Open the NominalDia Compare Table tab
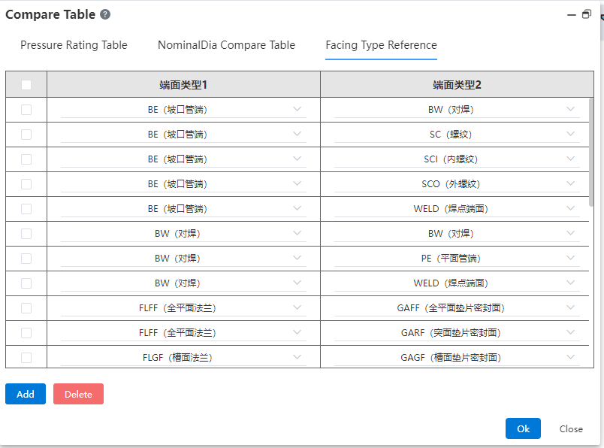The height and width of the screenshot is (448, 604). click(x=227, y=45)
